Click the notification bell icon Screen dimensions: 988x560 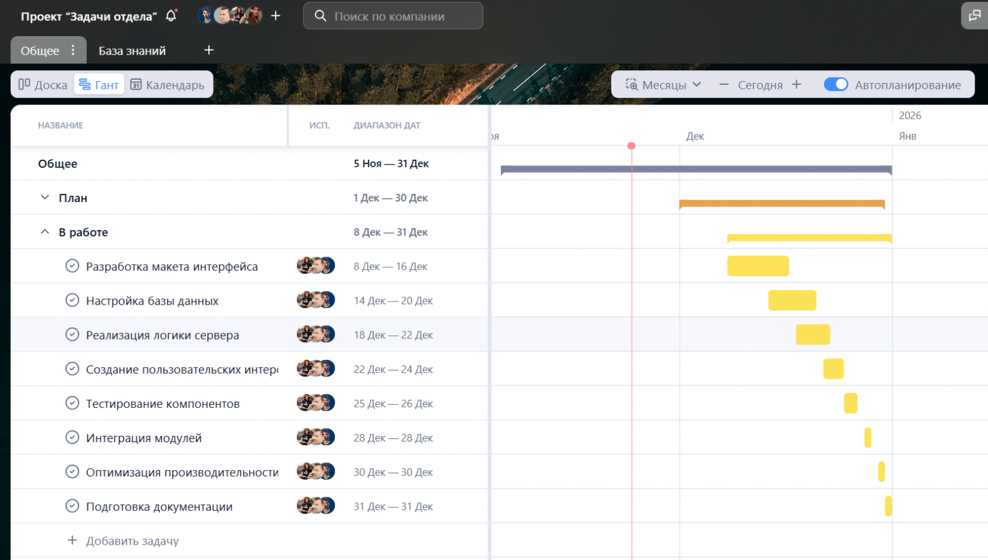click(171, 16)
